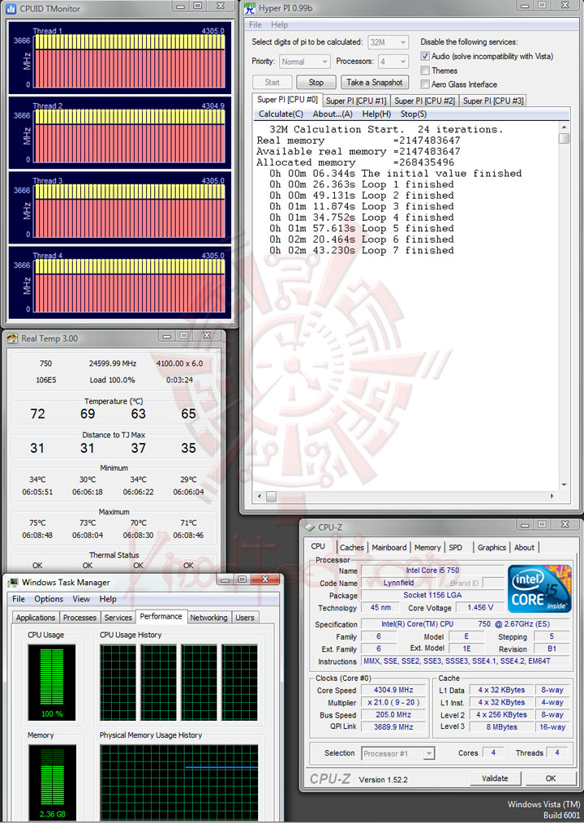584x823 pixels.
Task: Click the 24599.99 MHz value in Real Temp
Action: (113, 364)
